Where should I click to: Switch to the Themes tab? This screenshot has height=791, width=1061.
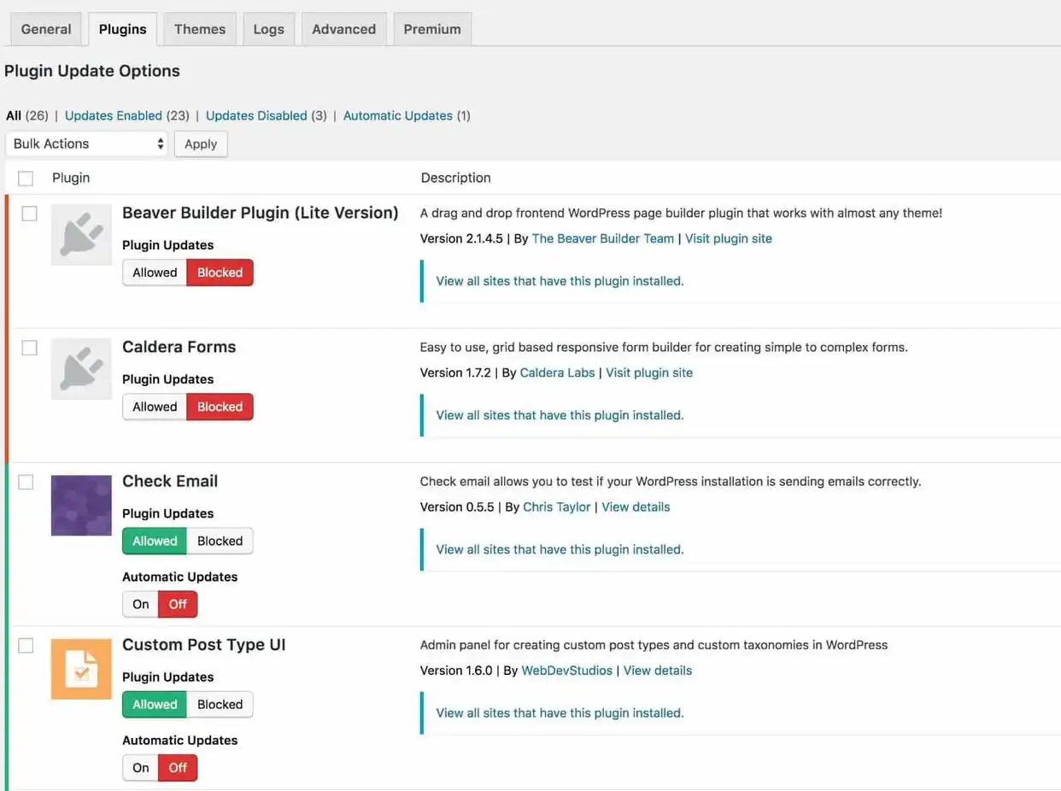click(200, 29)
